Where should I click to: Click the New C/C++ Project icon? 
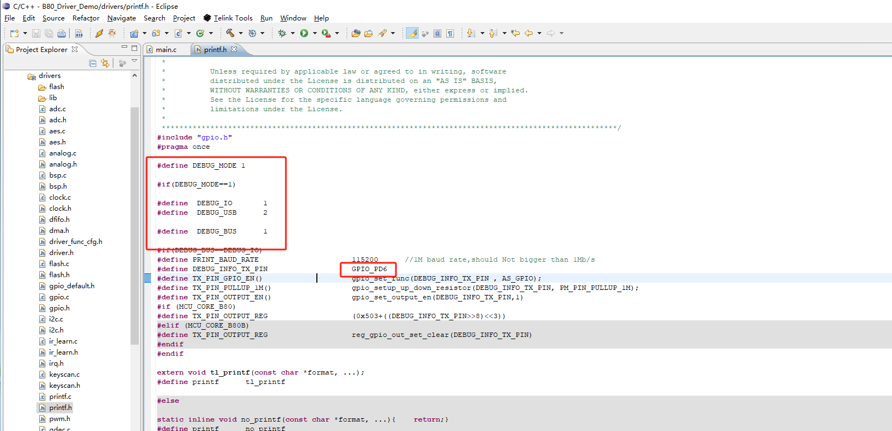coord(134,33)
